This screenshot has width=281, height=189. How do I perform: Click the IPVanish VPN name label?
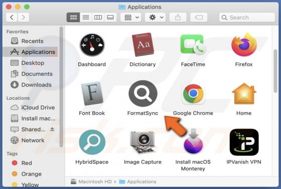(x=244, y=162)
